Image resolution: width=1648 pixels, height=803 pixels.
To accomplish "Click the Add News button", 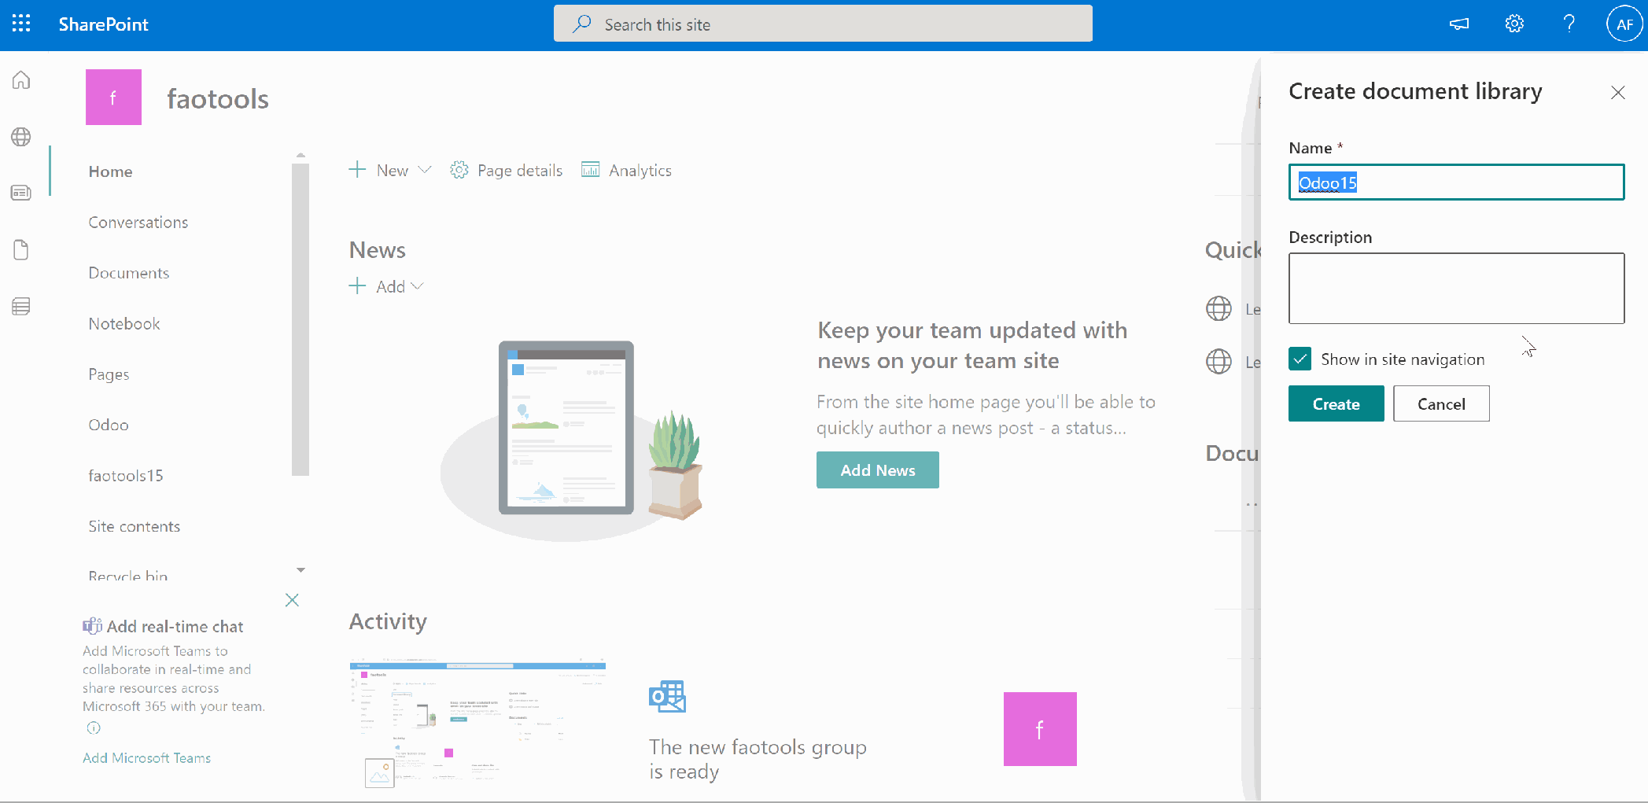I will (x=877, y=470).
